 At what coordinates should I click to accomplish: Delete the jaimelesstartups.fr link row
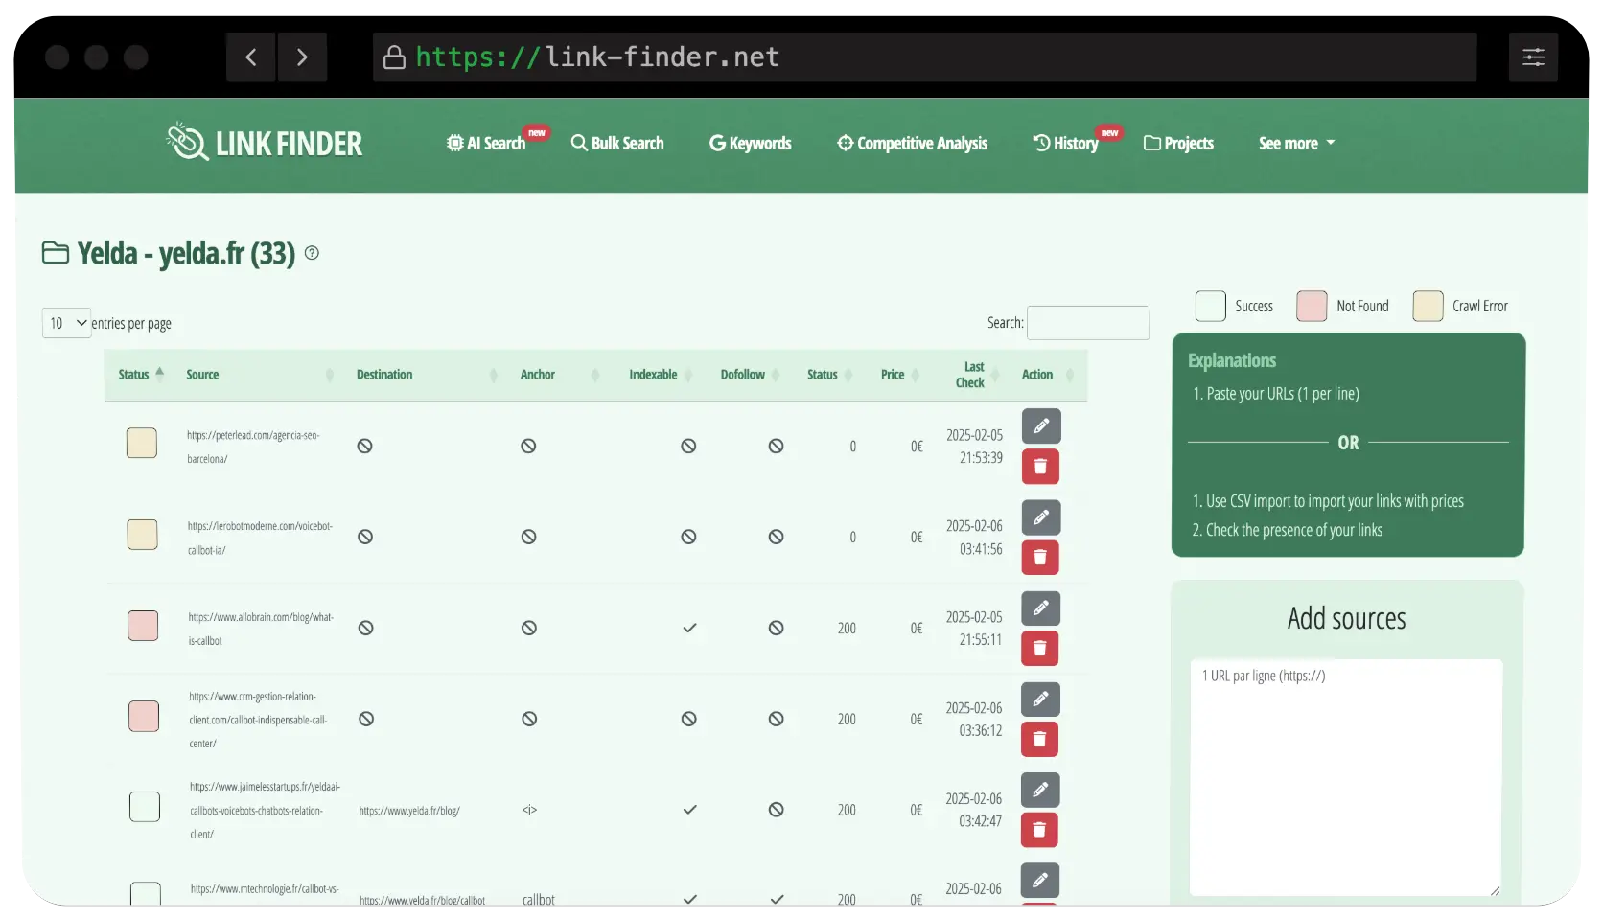(1040, 830)
